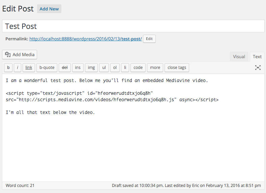Insert a link with the link button
This screenshot has height=193, width=266.
[x=29, y=68]
